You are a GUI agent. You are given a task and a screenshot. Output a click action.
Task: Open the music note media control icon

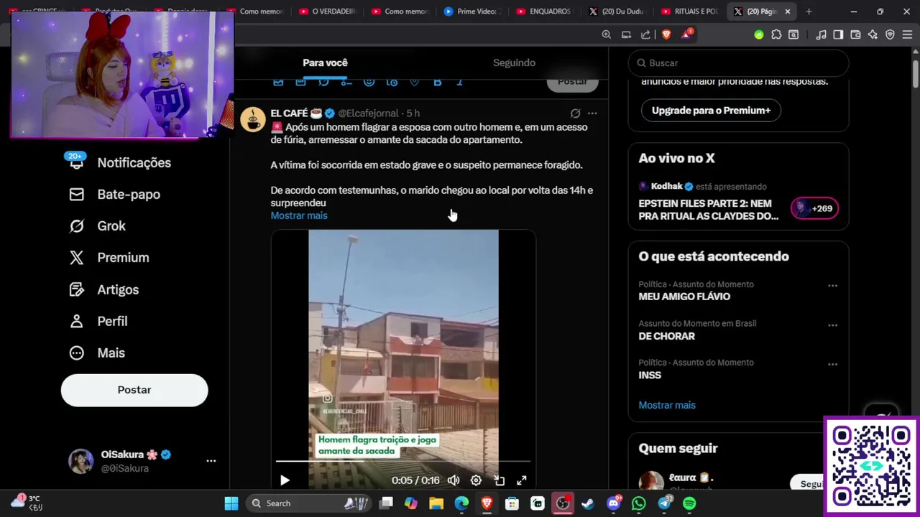tap(821, 34)
